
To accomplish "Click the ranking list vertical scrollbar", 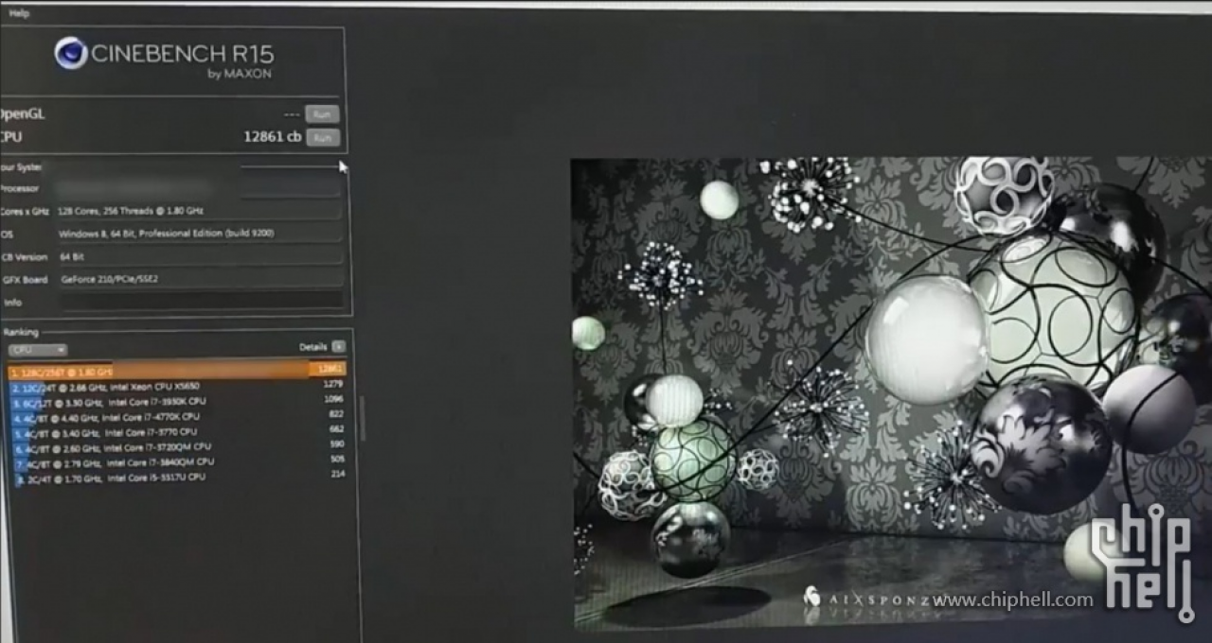I will [361, 418].
